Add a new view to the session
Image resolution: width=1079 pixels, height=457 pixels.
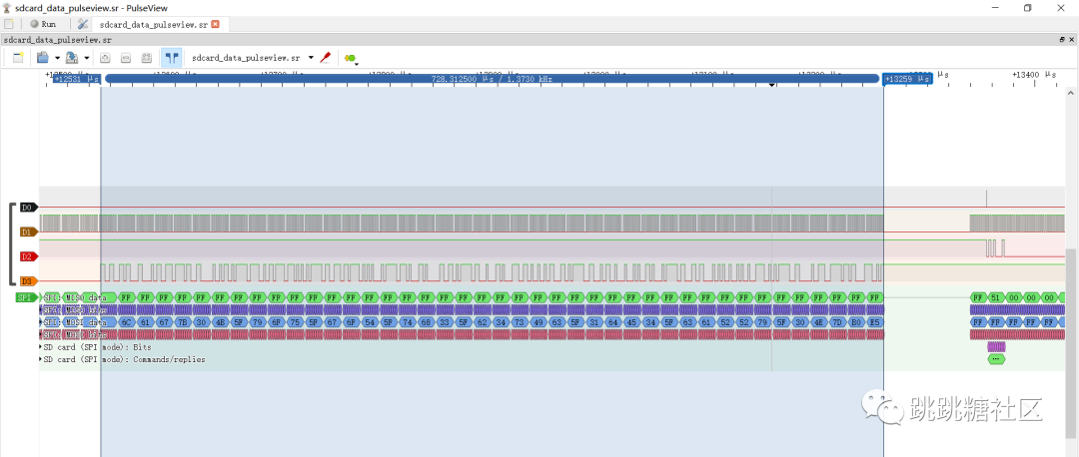click(18, 58)
